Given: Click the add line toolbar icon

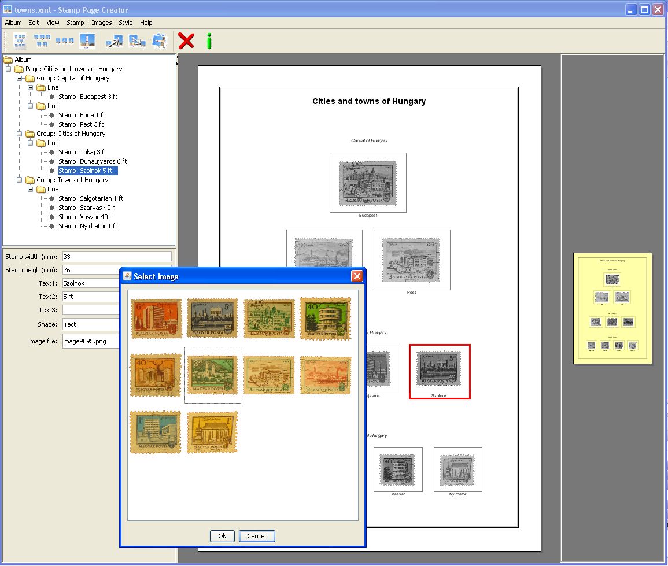Looking at the screenshot, I should point(65,41).
